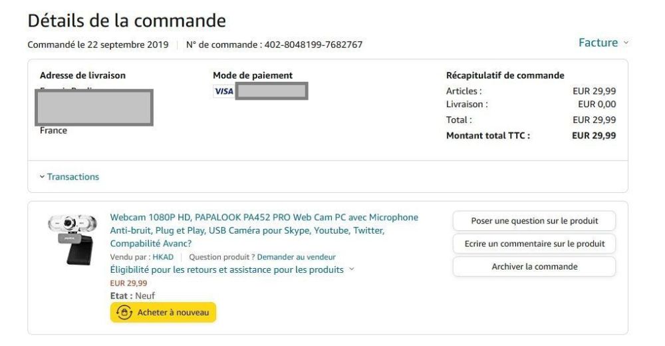Click the chevron next to Facture

[625, 43]
